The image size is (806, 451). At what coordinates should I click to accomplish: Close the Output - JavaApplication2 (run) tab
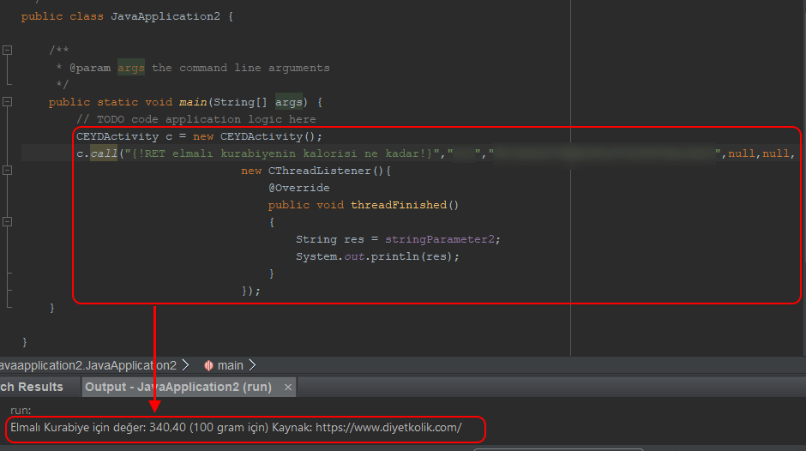point(288,388)
